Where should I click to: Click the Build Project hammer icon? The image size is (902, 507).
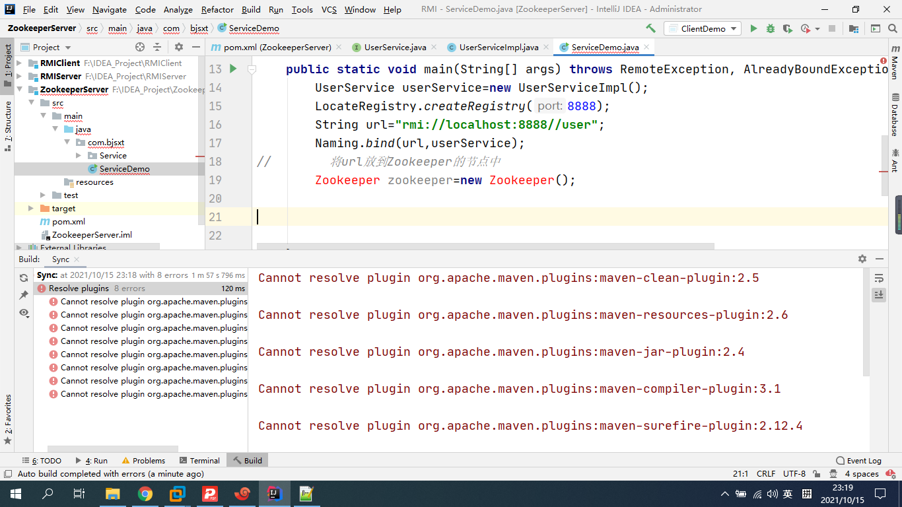coord(650,28)
